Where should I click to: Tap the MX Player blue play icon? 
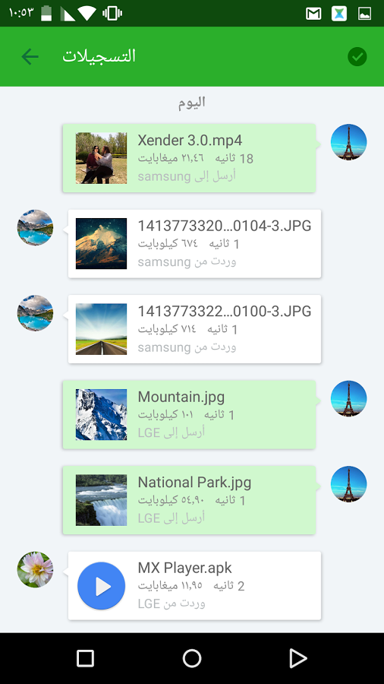point(101,585)
